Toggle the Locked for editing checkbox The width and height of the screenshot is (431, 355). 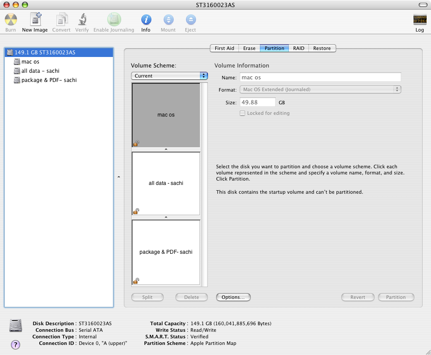242,113
